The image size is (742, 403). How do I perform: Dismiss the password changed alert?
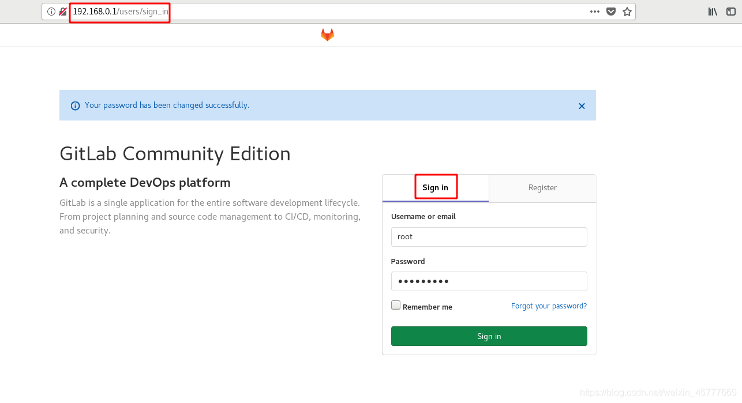(582, 106)
